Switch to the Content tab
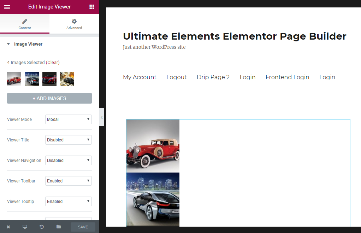Screen dimensions: 361x233 click(x=25, y=24)
